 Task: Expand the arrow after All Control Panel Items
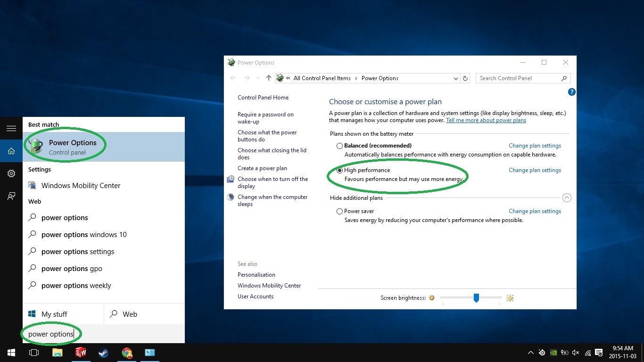pyautogui.click(x=356, y=78)
